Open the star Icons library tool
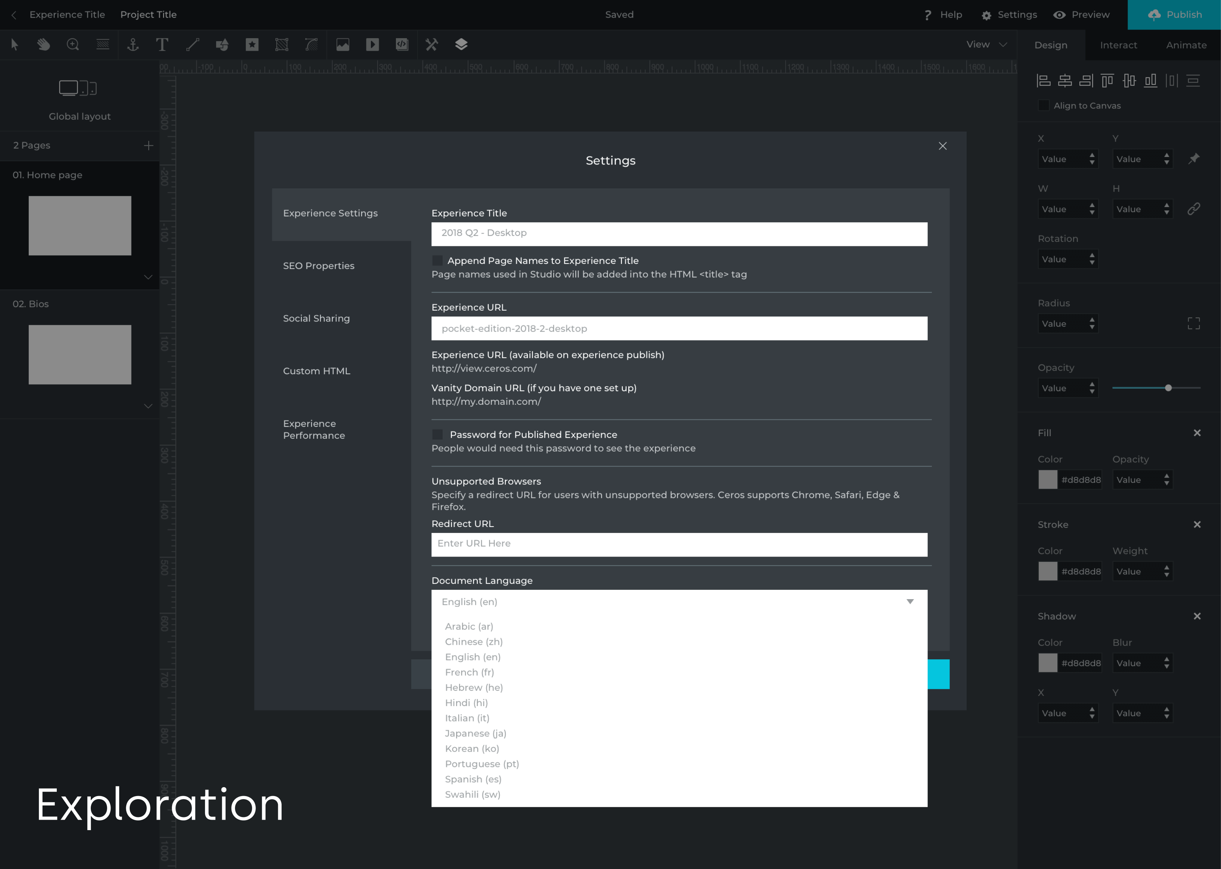This screenshot has width=1221, height=869. [252, 45]
